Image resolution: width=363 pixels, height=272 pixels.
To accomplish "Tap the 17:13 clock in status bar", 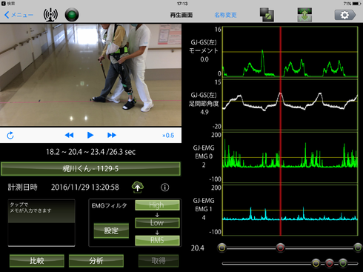I will [182, 4].
